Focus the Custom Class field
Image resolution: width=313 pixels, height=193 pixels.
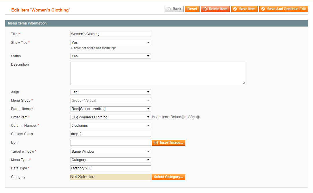click(111, 134)
